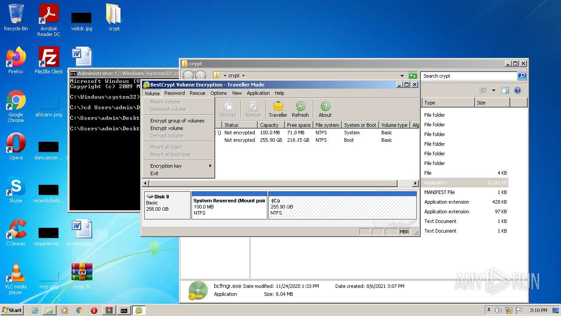Click the Opera icon in the taskbar
Screen dimensions: 561x316
(x=94, y=310)
